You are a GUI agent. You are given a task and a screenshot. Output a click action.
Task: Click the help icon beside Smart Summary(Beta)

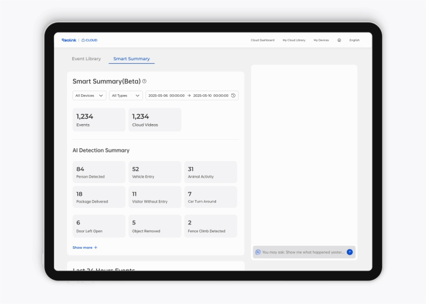point(144,81)
